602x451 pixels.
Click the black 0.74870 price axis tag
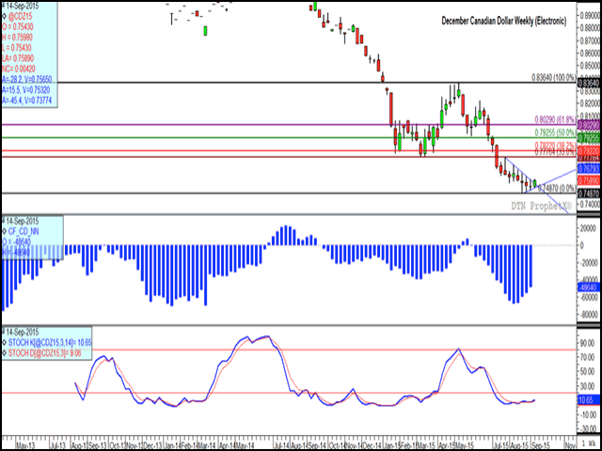590,194
